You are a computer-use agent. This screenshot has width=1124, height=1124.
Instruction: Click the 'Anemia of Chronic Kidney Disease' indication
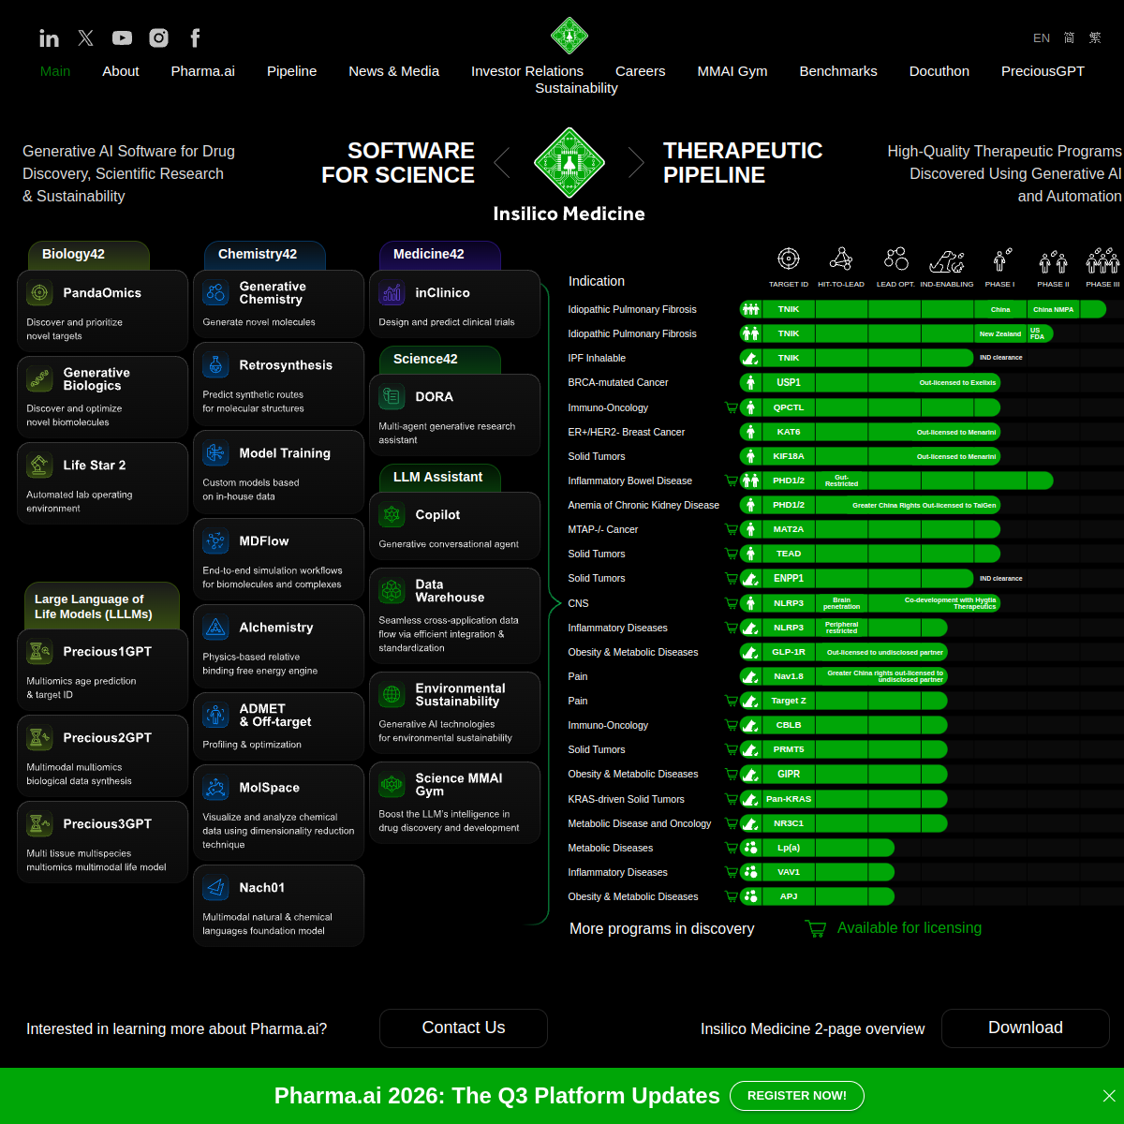(x=643, y=505)
